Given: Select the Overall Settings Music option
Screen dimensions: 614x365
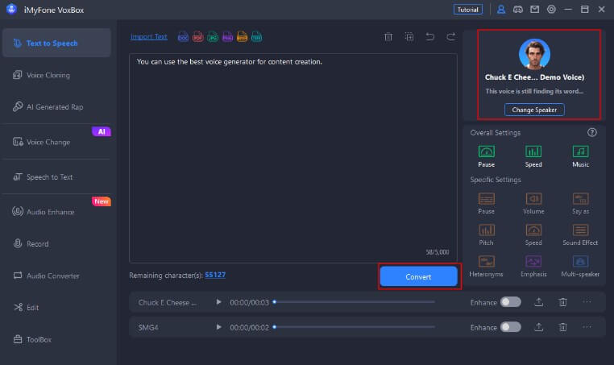Looking at the screenshot, I should click(580, 156).
